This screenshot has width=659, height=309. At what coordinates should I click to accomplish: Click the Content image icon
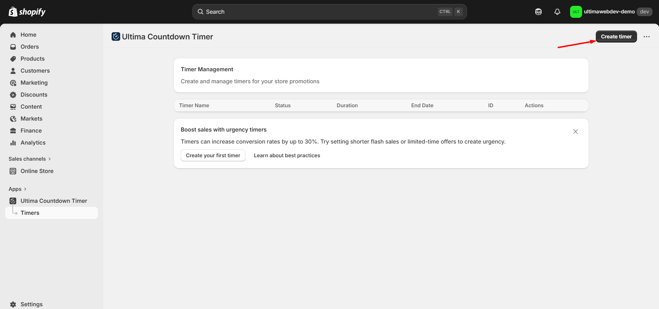click(13, 107)
